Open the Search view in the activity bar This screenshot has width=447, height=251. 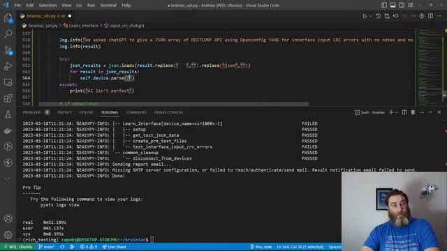[x=8, y=34]
